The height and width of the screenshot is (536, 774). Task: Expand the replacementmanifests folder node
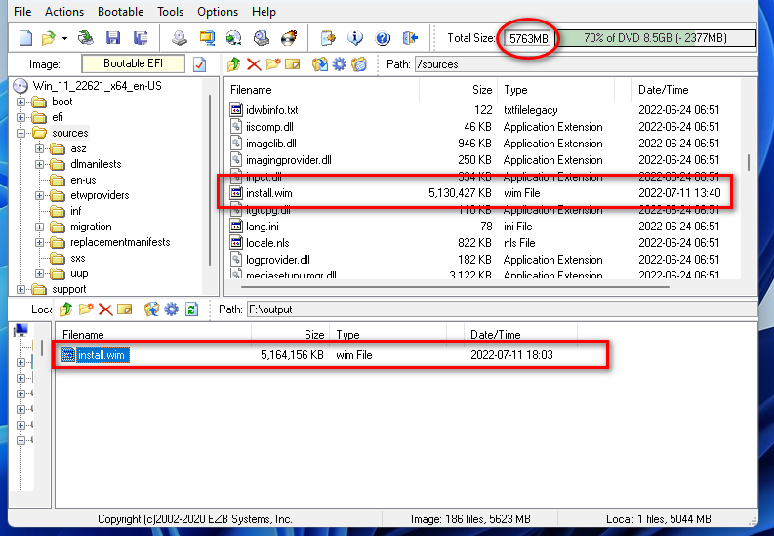point(39,243)
